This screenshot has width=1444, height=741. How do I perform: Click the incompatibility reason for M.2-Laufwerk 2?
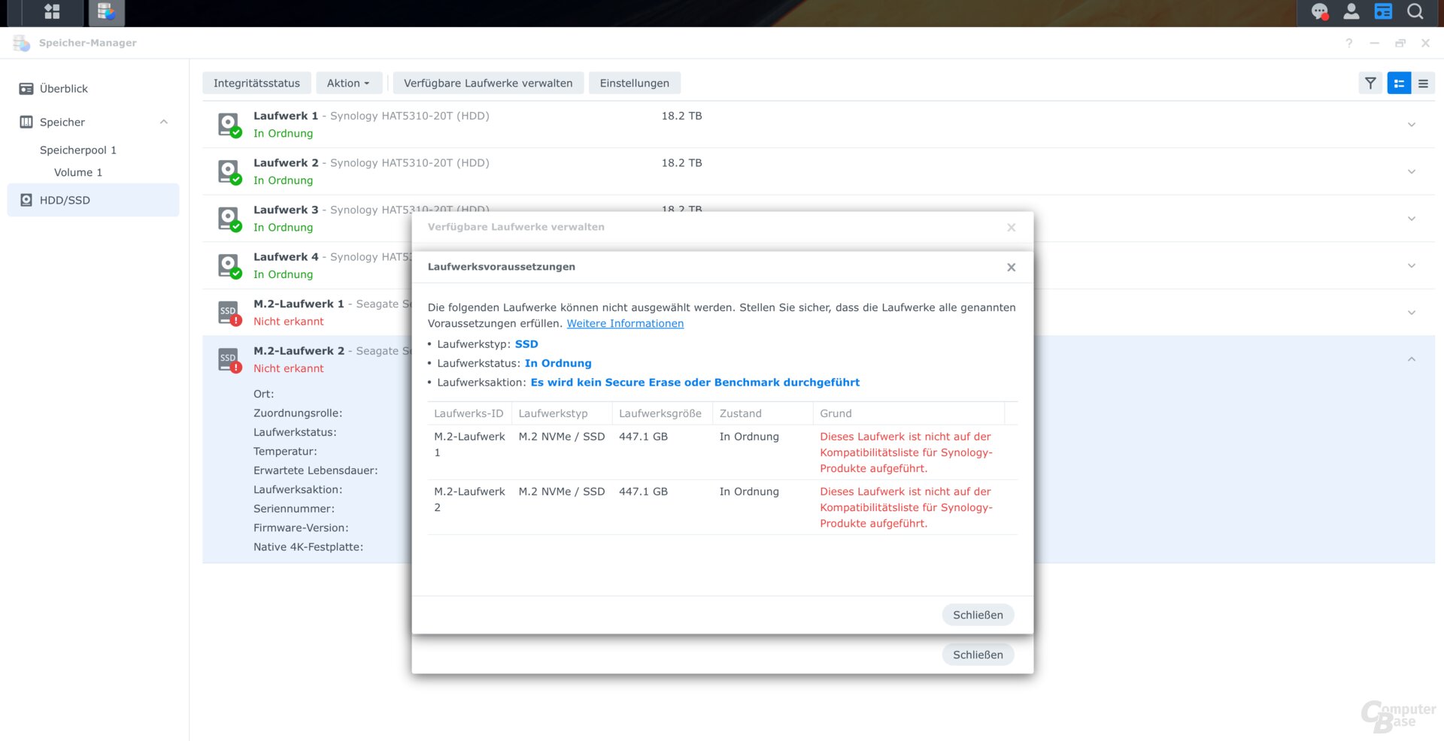click(x=906, y=507)
